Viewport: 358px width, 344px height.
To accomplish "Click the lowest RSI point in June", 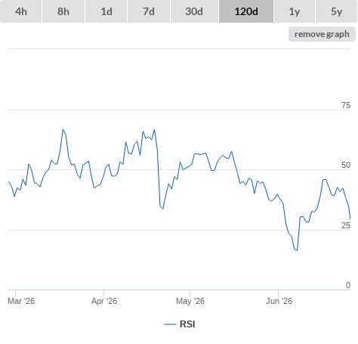I will [x=297, y=250].
